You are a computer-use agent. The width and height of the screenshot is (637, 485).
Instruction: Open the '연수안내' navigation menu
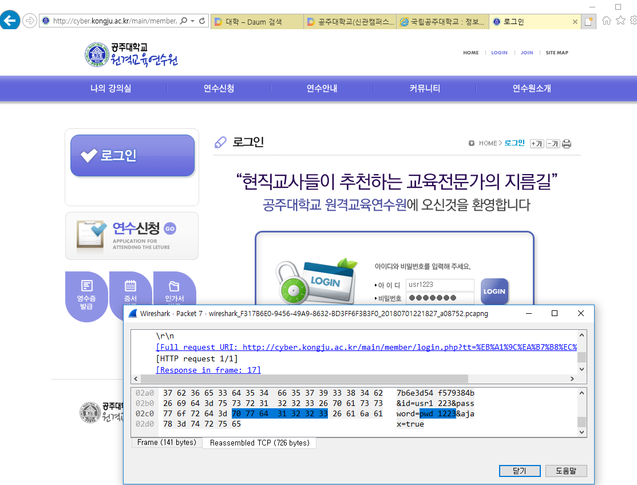[322, 88]
